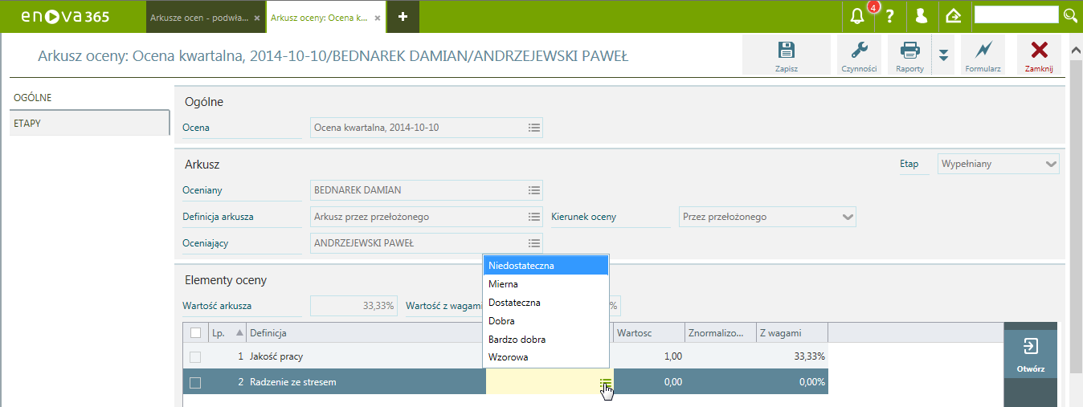
Task: Click the Z wagami column header
Action: coord(792,332)
